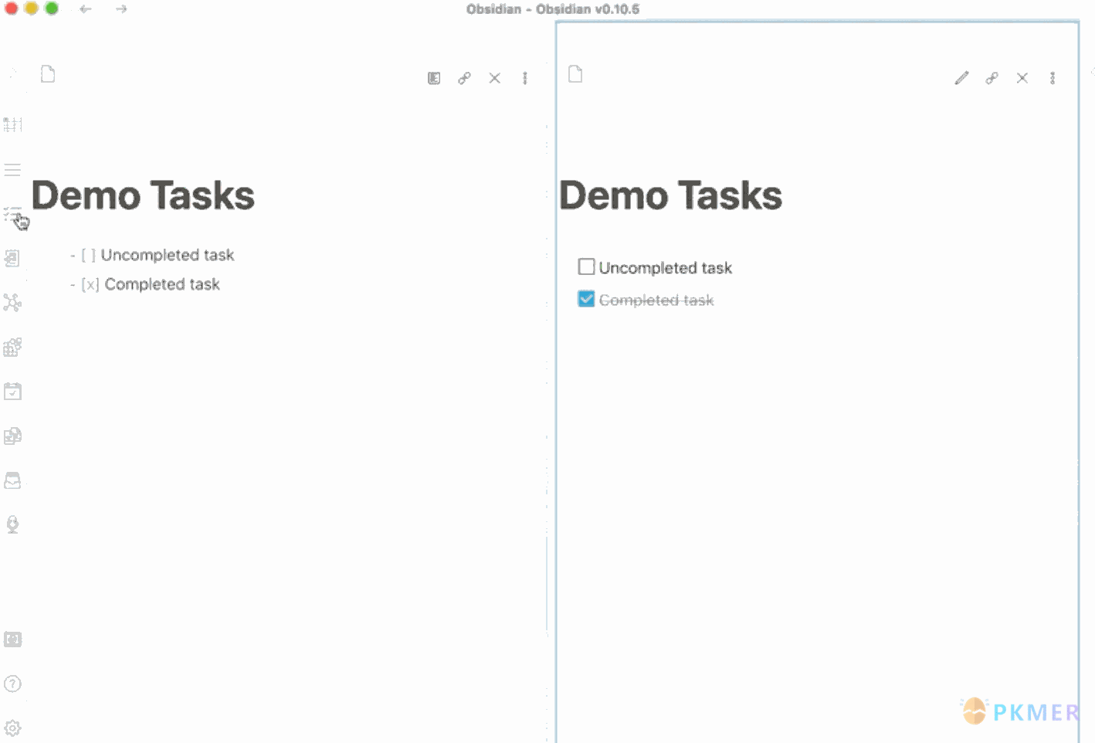1095x743 pixels.
Task: Click the Demo Tasks heading in the left editor
Action: (x=143, y=195)
